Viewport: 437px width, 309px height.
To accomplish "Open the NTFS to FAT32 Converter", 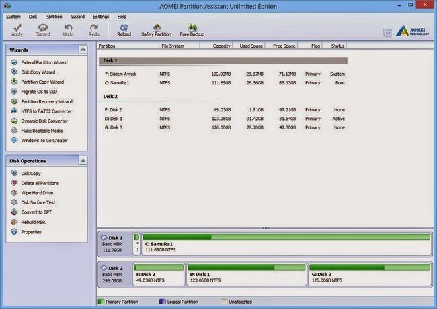I will [x=46, y=111].
